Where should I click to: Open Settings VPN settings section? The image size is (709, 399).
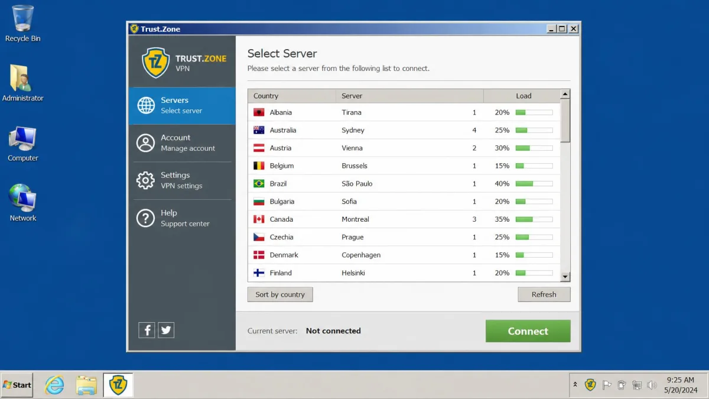(x=182, y=180)
